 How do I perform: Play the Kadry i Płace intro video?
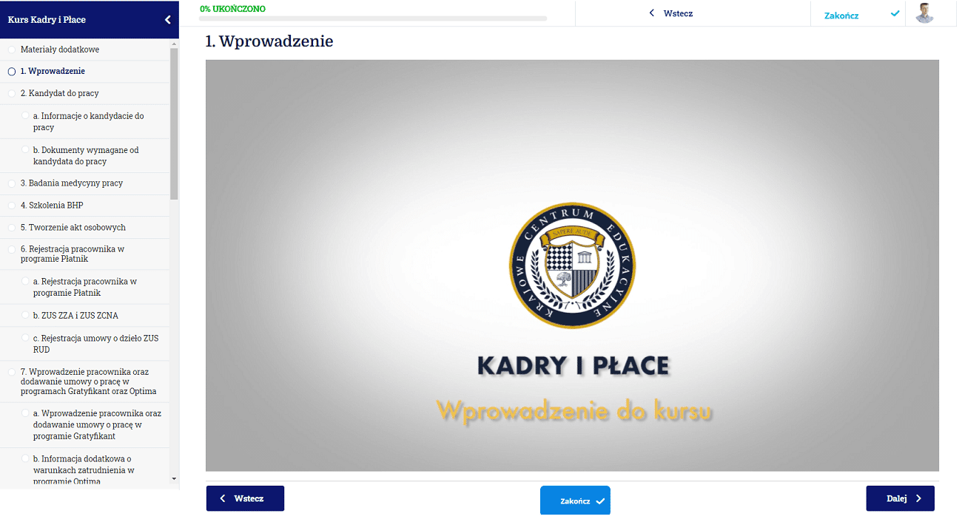572,265
